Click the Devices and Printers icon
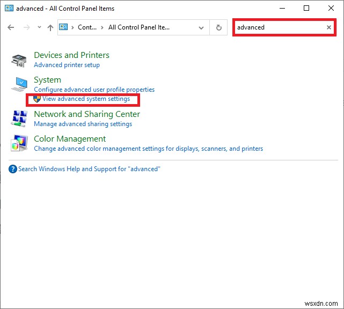 point(19,60)
